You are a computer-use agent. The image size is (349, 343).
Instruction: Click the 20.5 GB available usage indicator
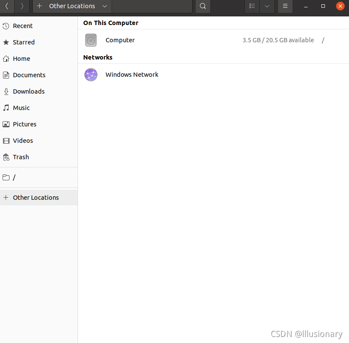point(278,40)
